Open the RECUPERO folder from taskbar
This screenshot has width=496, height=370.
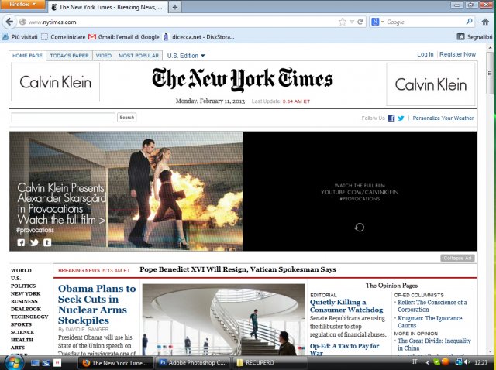[270, 363]
